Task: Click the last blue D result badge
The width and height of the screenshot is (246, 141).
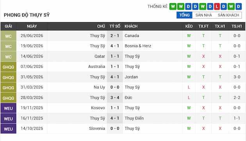Action: point(239,7)
